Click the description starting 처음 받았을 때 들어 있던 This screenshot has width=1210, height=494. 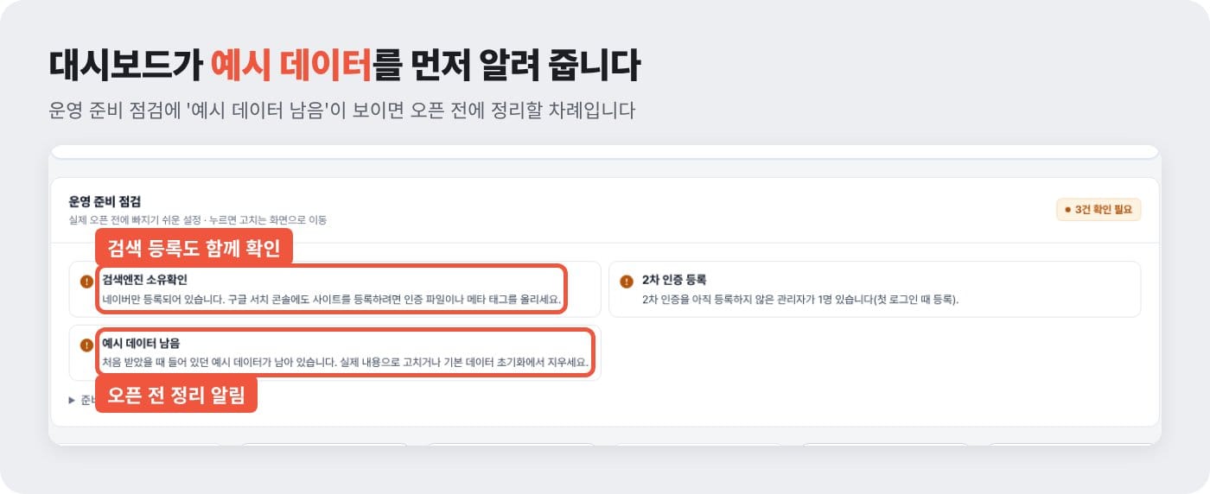(345, 362)
